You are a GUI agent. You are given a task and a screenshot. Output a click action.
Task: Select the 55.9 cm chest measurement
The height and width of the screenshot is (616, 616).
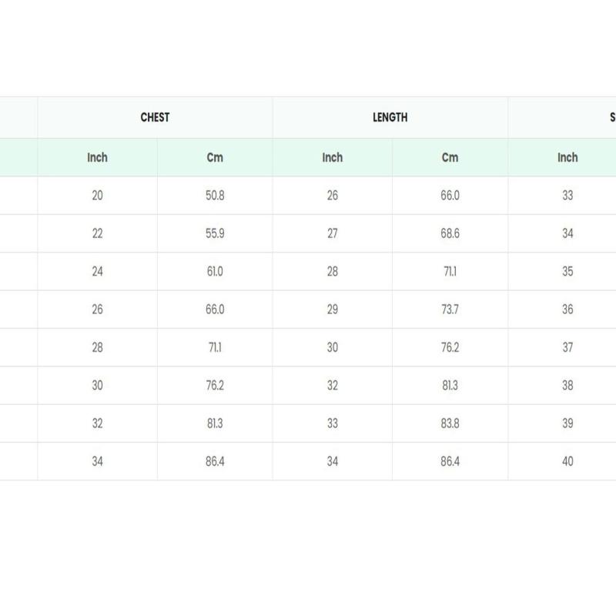[x=215, y=233]
